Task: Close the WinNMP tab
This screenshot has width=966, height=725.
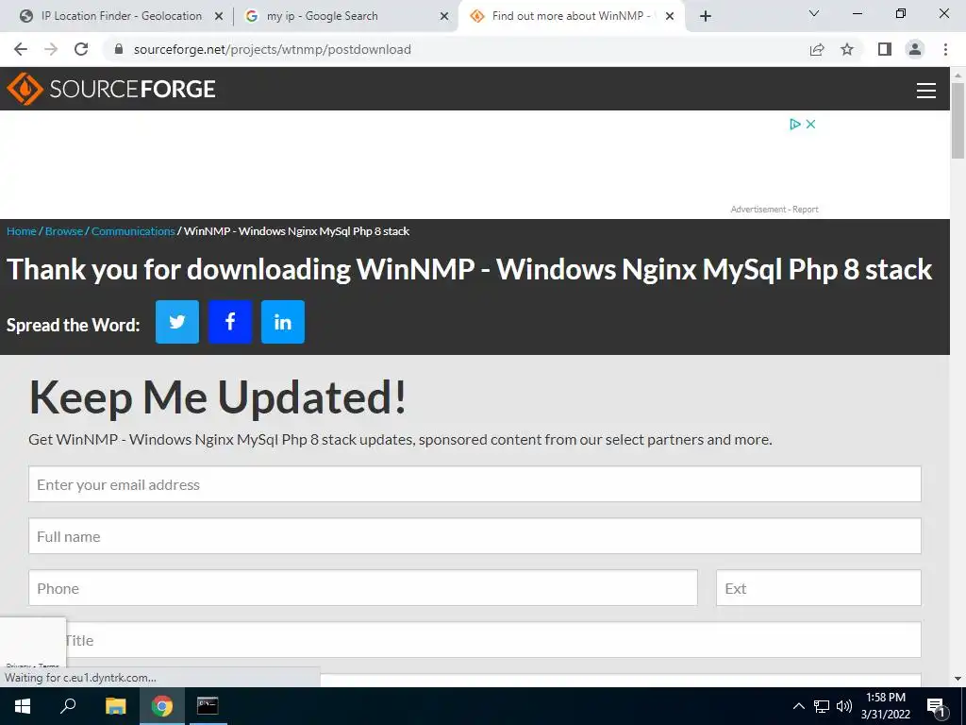Action: pyautogui.click(x=670, y=16)
